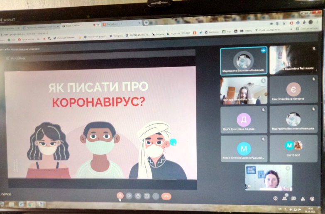
Task: Click the volume icon in system tray
Action: tap(291, 209)
